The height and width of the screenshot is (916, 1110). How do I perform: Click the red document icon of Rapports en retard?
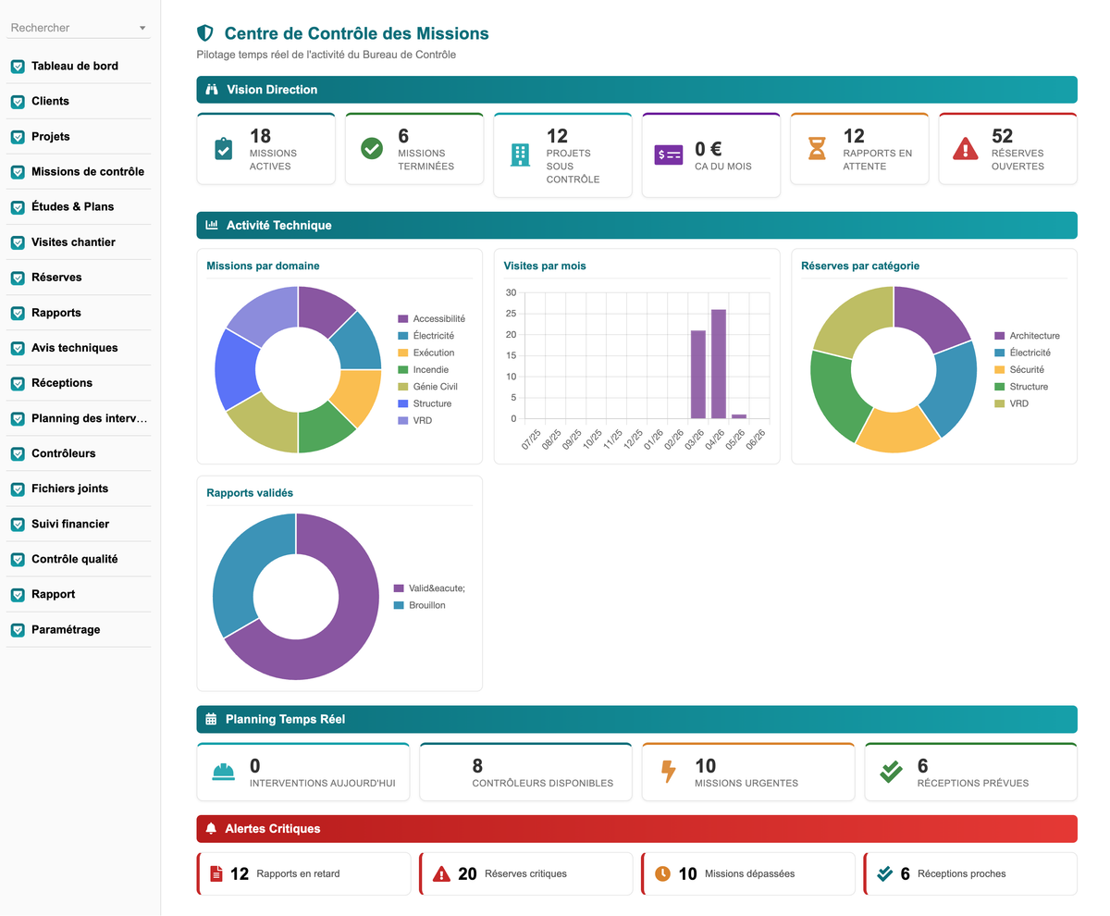(x=216, y=873)
